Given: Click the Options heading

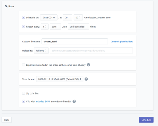Looking at the screenshot, I should (9, 6).
